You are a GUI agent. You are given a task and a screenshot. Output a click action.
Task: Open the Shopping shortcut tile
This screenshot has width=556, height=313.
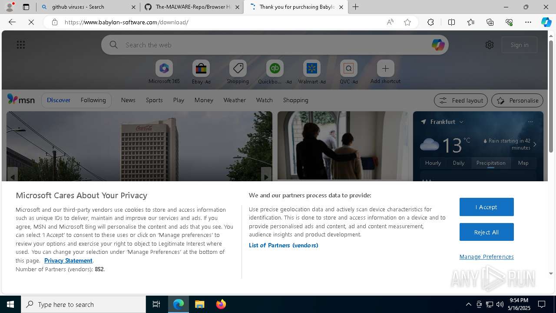[x=238, y=72]
